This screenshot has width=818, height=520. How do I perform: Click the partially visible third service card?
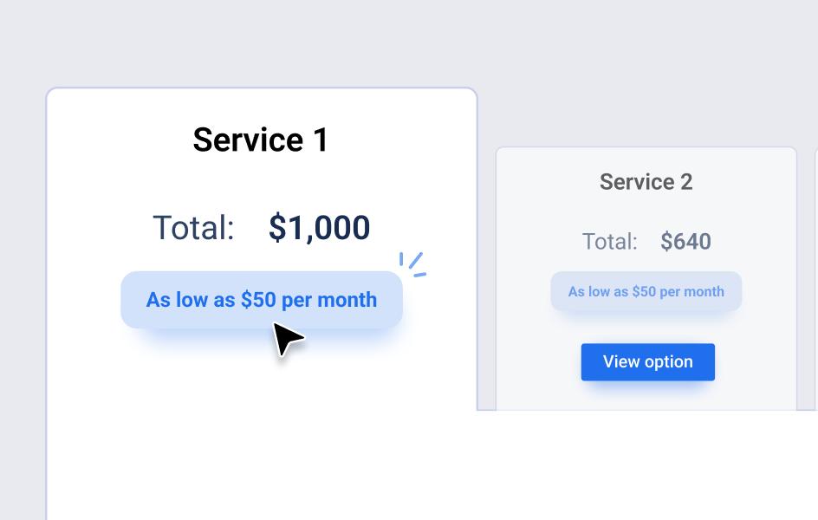pos(815,277)
